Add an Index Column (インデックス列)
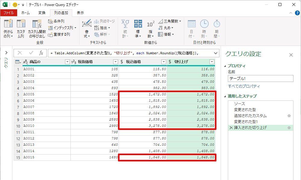This screenshot has width=301, height=180. [x=62, y=28]
